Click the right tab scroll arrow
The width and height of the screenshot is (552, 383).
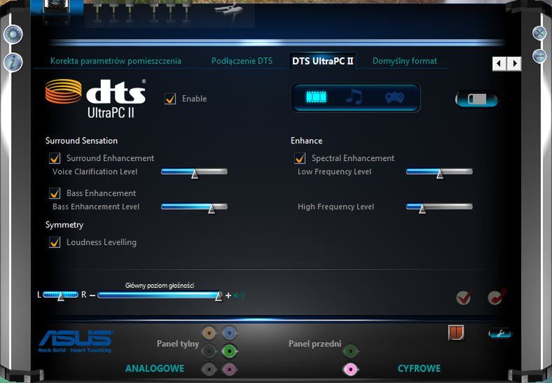pyautogui.click(x=514, y=64)
